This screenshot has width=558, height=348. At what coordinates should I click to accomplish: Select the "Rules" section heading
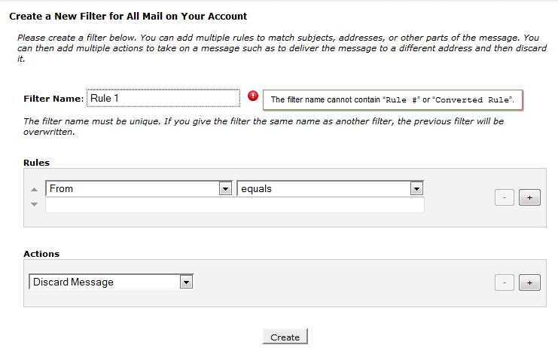[x=37, y=162]
